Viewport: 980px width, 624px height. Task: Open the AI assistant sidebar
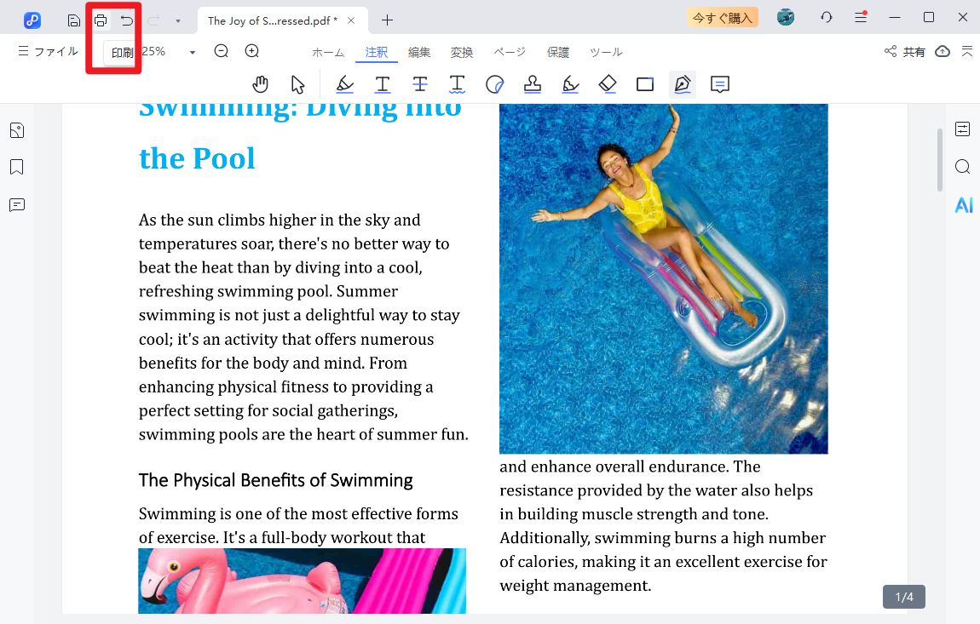click(x=963, y=205)
